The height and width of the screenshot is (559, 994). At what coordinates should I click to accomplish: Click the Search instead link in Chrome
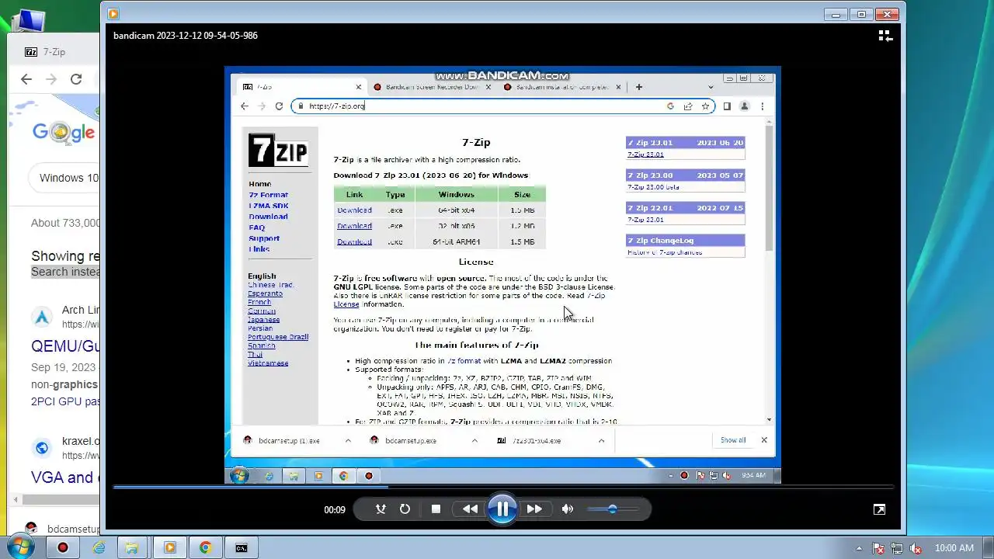(65, 272)
